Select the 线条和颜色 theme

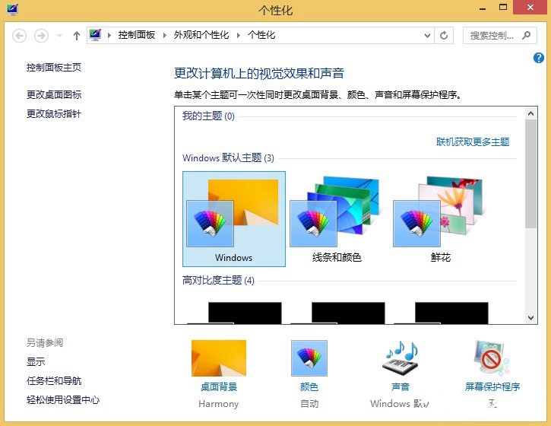[337, 219]
